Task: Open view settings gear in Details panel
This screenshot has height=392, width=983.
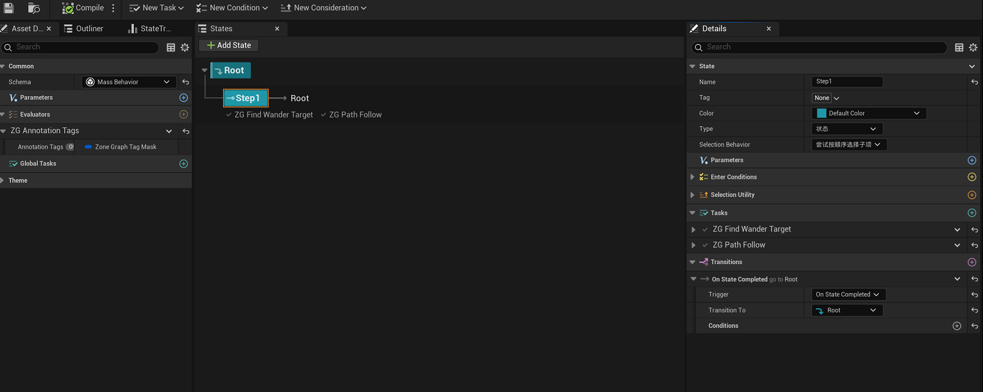Action: (973, 47)
